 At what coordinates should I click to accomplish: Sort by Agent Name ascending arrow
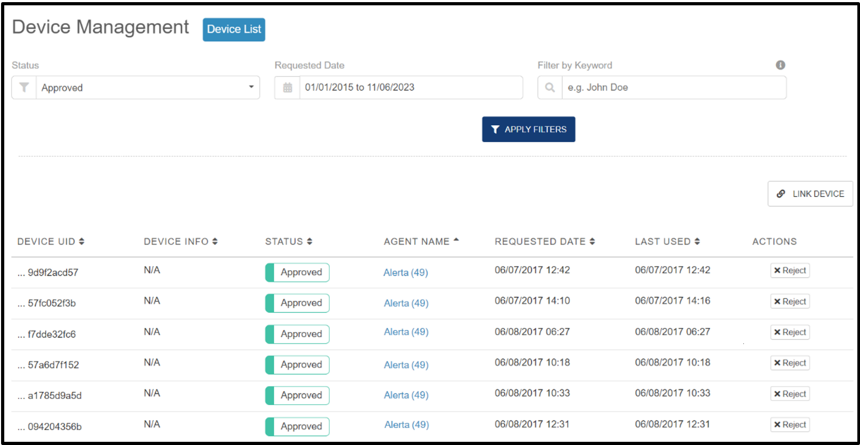456,240
